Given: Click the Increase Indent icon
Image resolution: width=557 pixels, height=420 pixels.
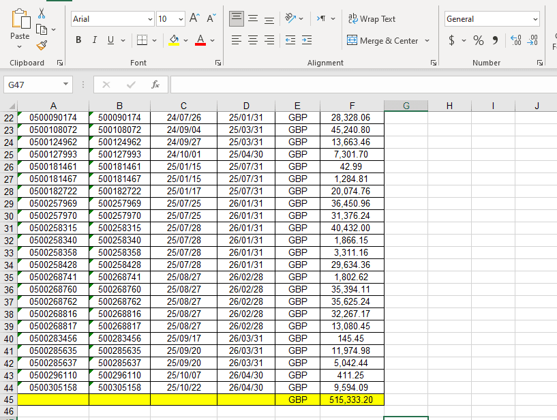Looking at the screenshot, I should [306, 40].
